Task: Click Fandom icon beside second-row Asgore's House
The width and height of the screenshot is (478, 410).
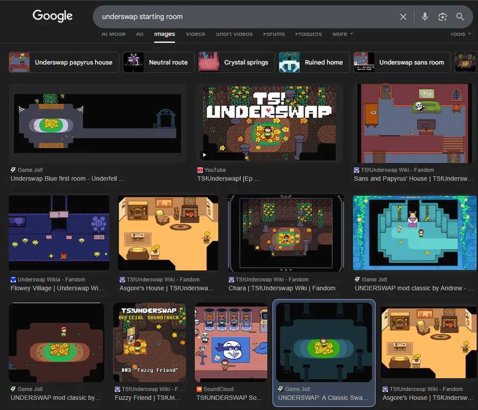Action: [122, 279]
